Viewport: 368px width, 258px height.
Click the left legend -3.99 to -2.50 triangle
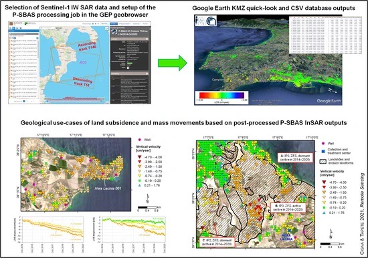[x=139, y=162]
